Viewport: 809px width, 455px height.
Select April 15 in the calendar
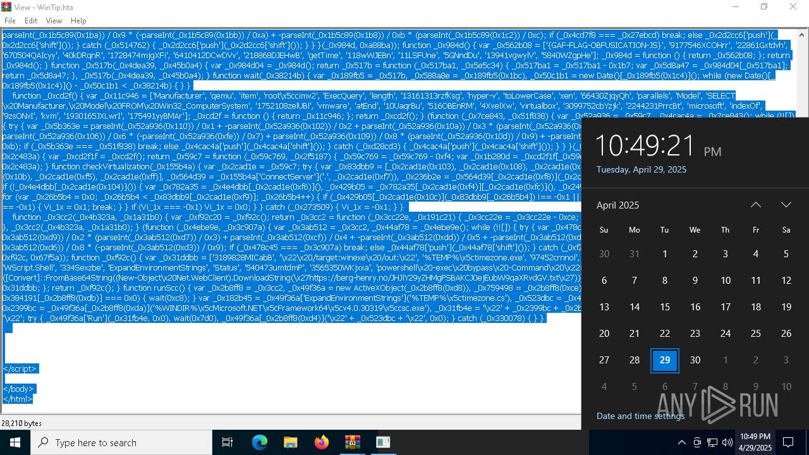pos(665,307)
